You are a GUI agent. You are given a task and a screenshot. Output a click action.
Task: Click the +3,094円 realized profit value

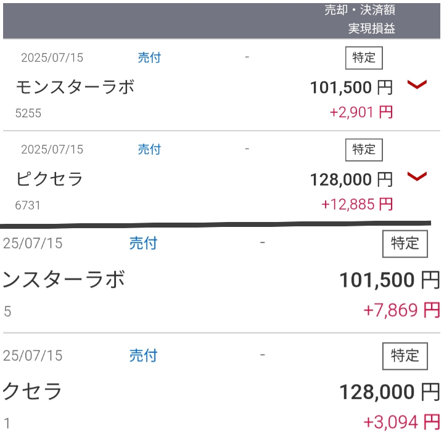[x=401, y=422]
